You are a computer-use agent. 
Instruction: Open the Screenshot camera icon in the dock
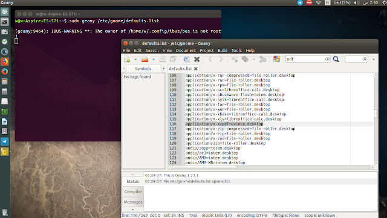click(x=5, y=31)
